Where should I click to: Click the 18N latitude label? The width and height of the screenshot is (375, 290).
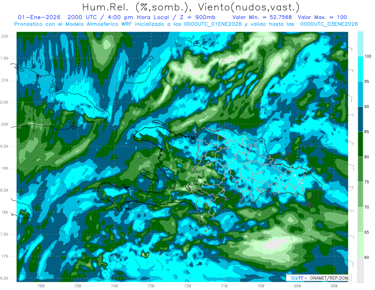click(x=5, y=212)
